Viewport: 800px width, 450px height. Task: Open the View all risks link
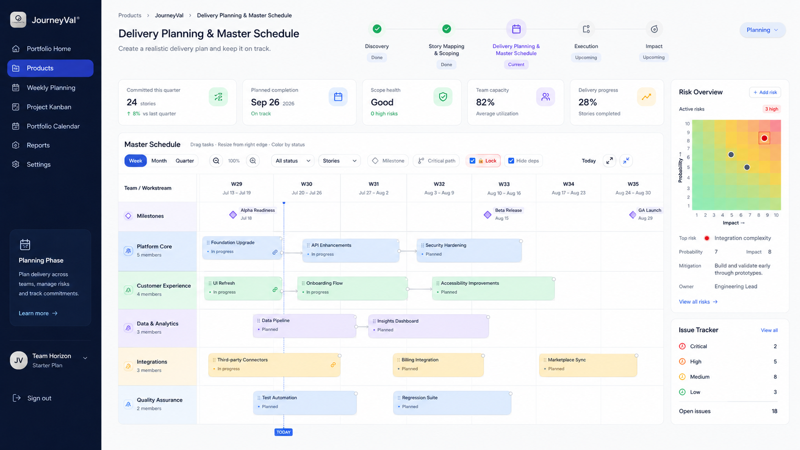click(x=698, y=302)
